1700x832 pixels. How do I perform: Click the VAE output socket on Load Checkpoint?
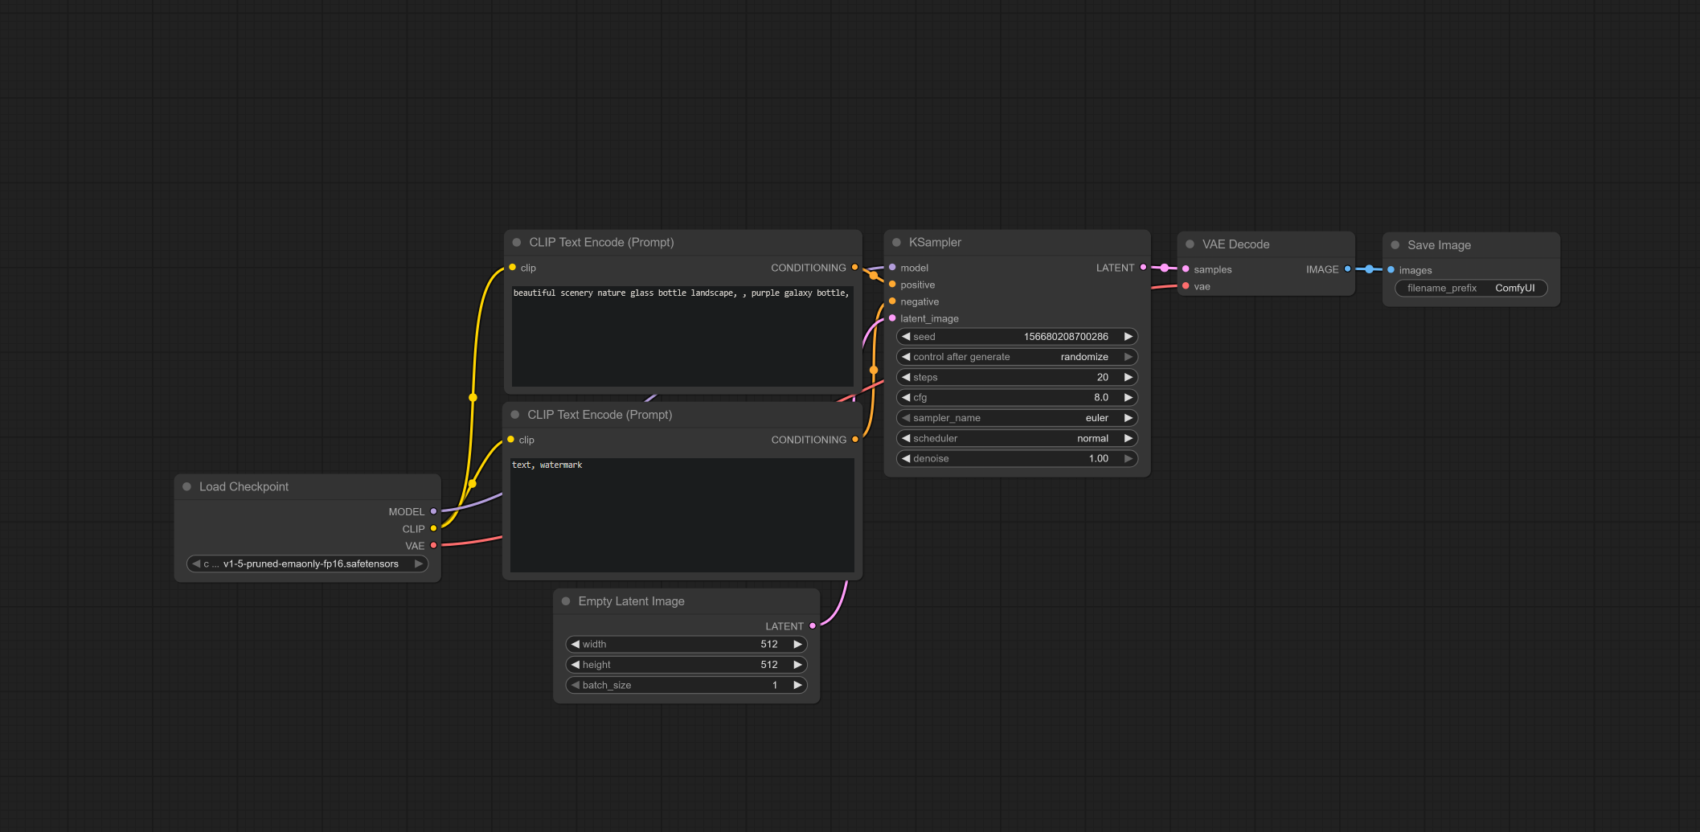(x=433, y=545)
